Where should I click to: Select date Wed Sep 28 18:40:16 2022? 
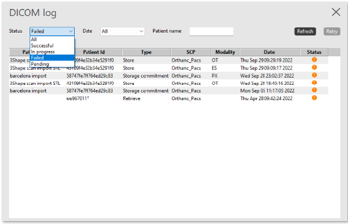(267, 83)
